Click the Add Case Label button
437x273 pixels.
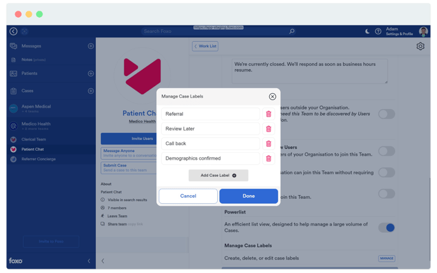pos(218,175)
